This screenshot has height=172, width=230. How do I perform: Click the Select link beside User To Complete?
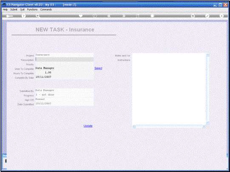point(98,68)
